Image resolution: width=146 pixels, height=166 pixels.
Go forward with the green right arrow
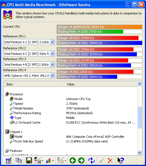(x=81, y=160)
